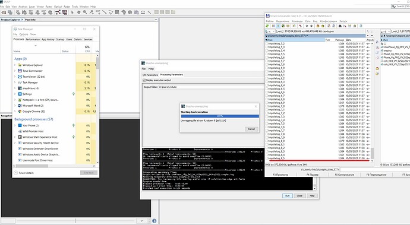Switch to Pixel Info tab in SNAP
Image resolution: width=410 pixels, height=225 pixels.
30,20
